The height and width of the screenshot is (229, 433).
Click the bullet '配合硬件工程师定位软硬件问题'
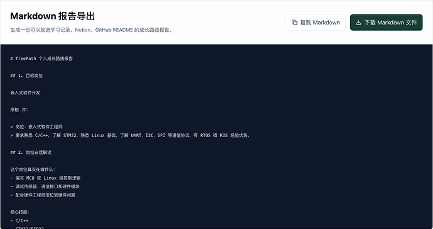43,195
